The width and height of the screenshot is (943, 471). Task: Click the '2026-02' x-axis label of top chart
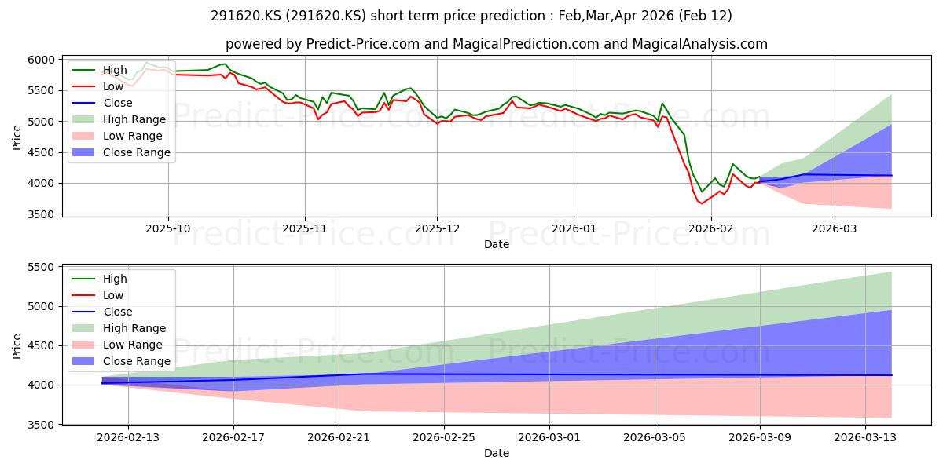pos(710,228)
